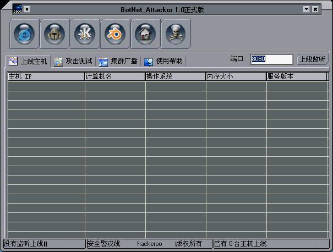Viewport: 333px width, 252px height.
Task: Click the 端口 port input field
Action: coord(271,59)
